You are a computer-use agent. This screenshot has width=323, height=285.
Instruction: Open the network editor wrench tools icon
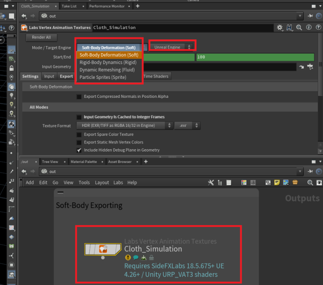click(x=211, y=182)
